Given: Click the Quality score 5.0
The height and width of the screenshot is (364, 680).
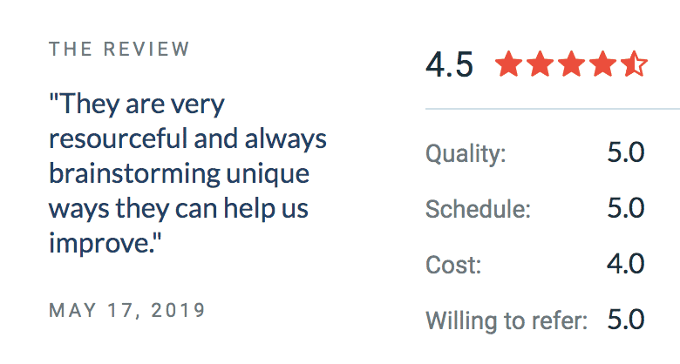Looking at the screenshot, I should 625,153.
